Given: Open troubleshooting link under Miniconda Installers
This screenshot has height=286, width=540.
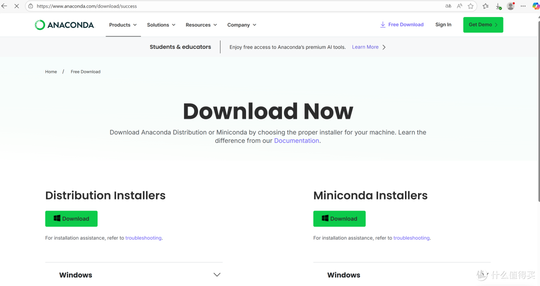Looking at the screenshot, I should point(411,238).
